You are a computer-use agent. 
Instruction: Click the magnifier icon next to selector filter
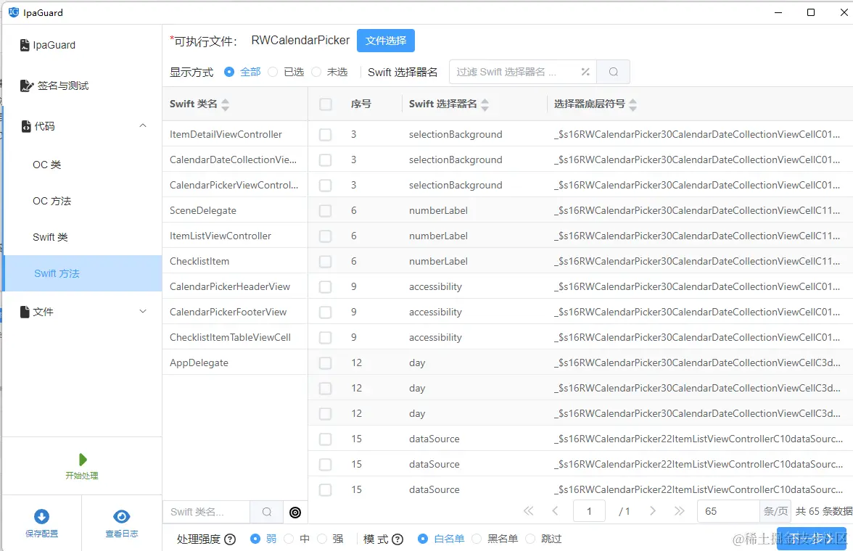[x=613, y=72]
